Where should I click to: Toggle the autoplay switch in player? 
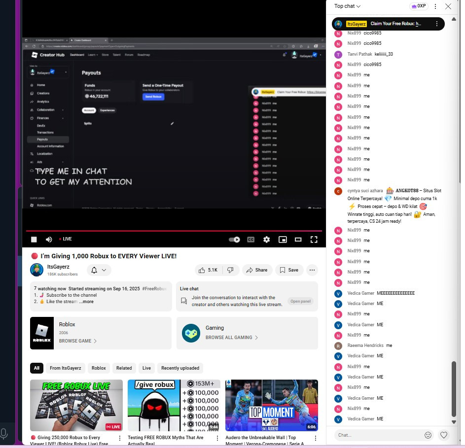(x=234, y=239)
